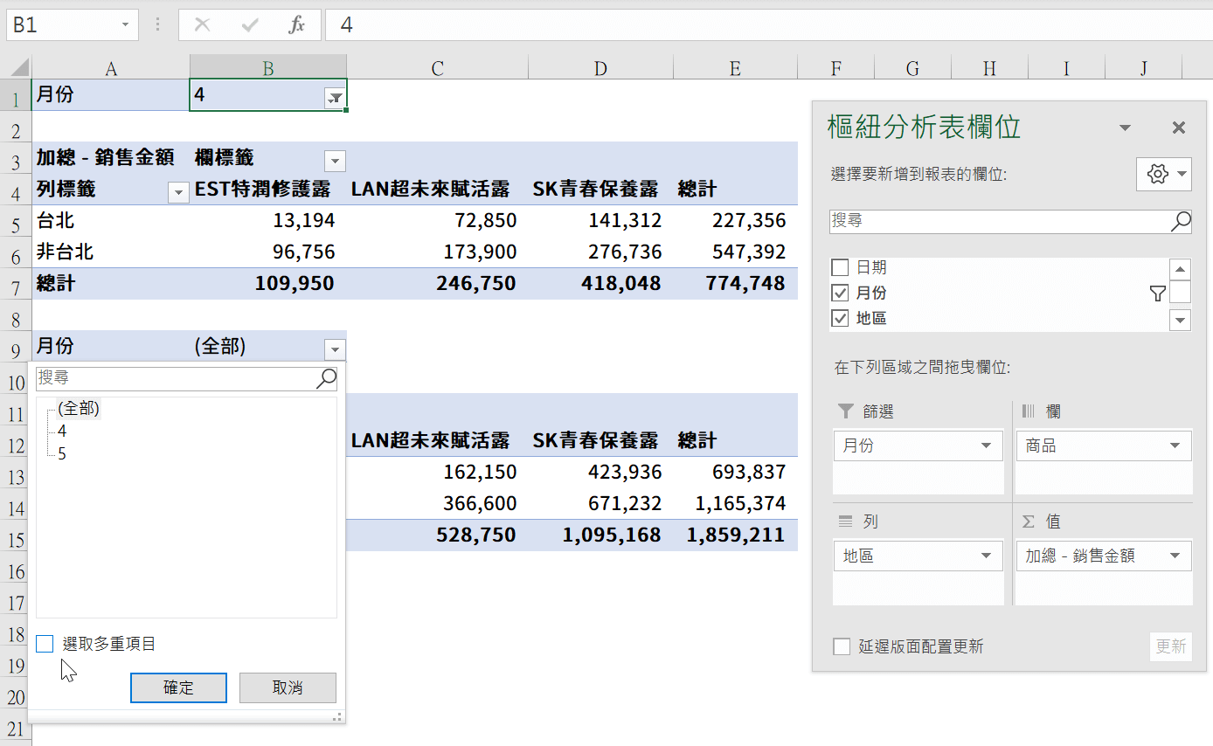Check the 日期 field checkbox

(x=841, y=267)
